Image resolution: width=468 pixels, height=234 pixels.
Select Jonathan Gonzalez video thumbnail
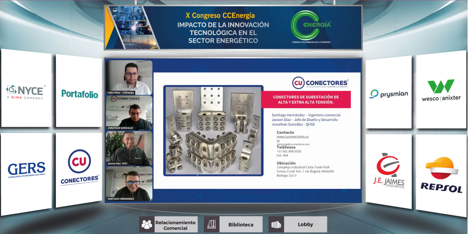click(129, 113)
